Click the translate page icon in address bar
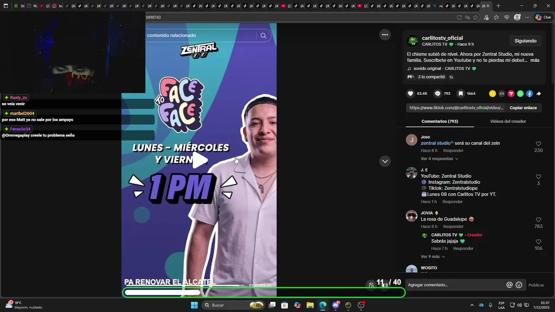 [467, 17]
